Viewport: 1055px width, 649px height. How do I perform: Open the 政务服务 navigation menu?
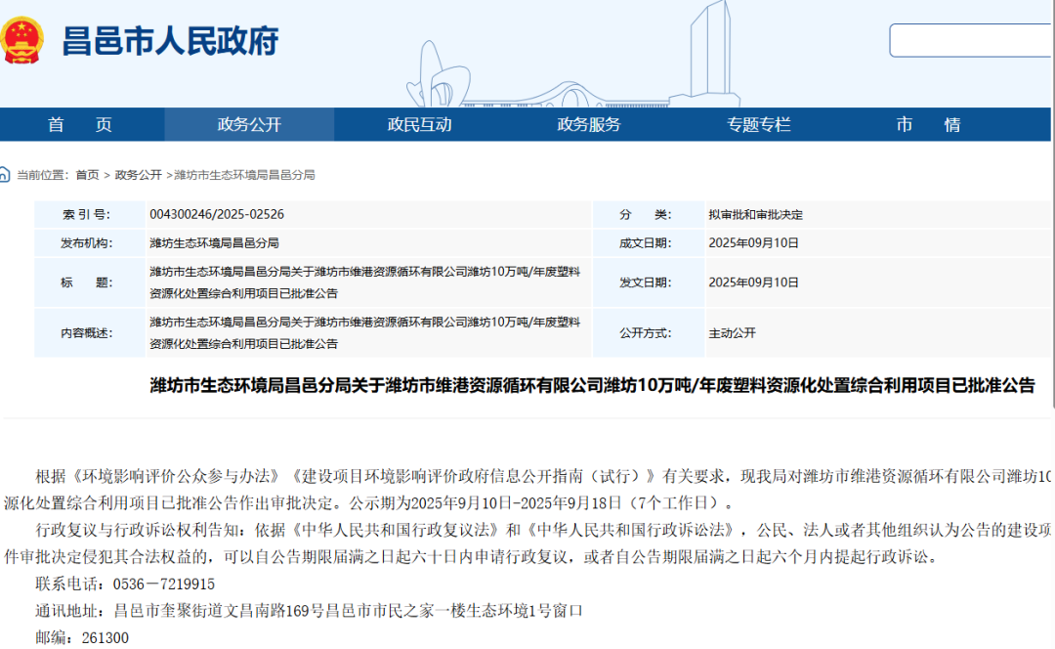[587, 124]
